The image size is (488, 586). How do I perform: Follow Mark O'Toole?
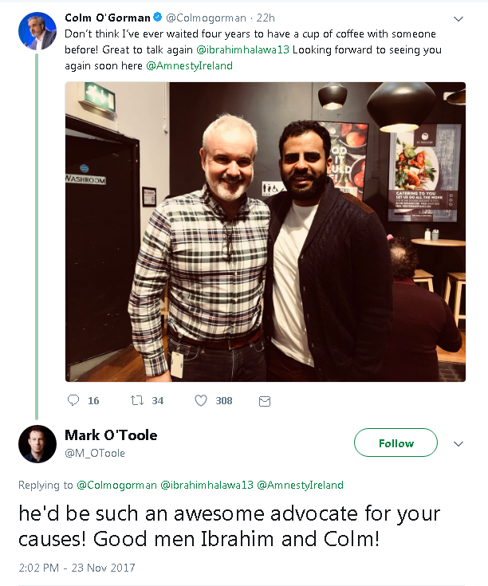tap(396, 443)
